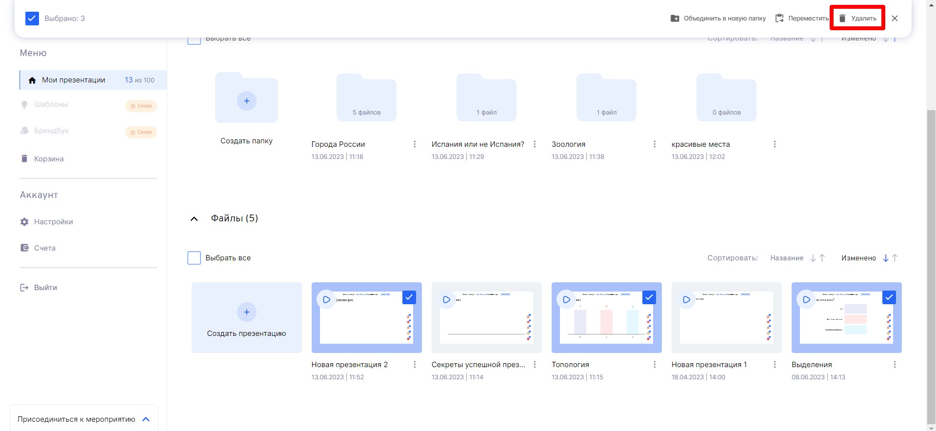Click the 13 из 100 counter
Viewport: 936px width, 431px height.
pyautogui.click(x=139, y=80)
